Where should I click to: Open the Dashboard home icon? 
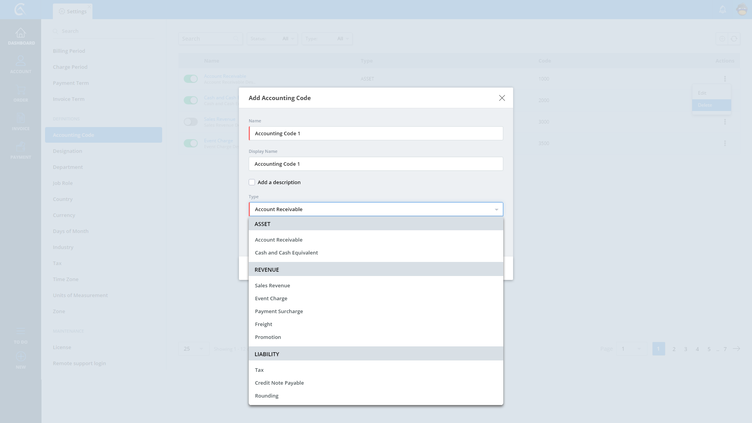[x=21, y=33]
